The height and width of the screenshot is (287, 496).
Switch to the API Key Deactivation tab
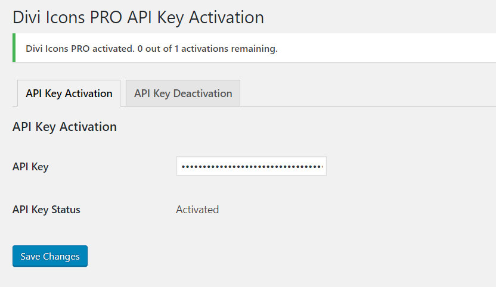coord(183,93)
